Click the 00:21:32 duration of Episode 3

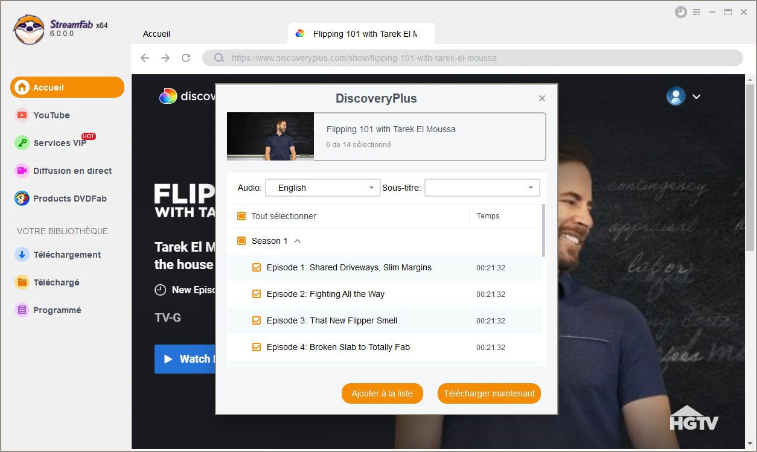[x=491, y=321]
